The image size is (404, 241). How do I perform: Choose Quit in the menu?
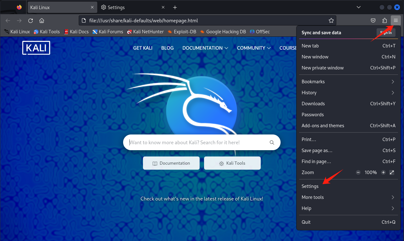coord(349,222)
